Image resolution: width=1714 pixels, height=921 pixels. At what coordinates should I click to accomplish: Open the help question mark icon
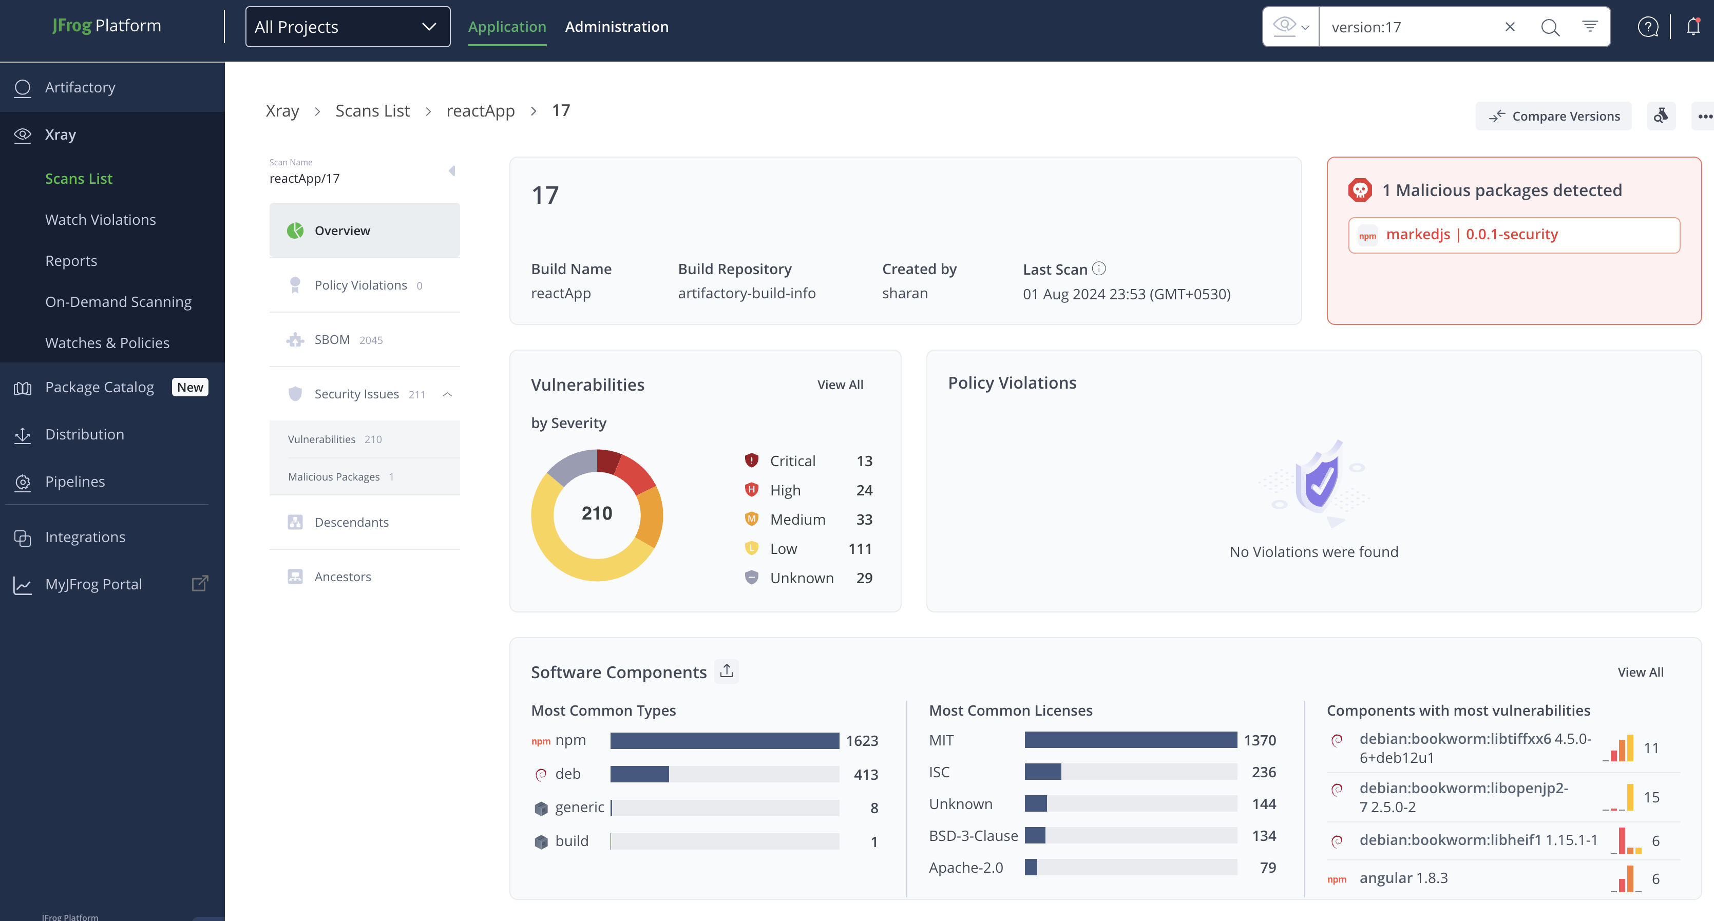click(1647, 27)
